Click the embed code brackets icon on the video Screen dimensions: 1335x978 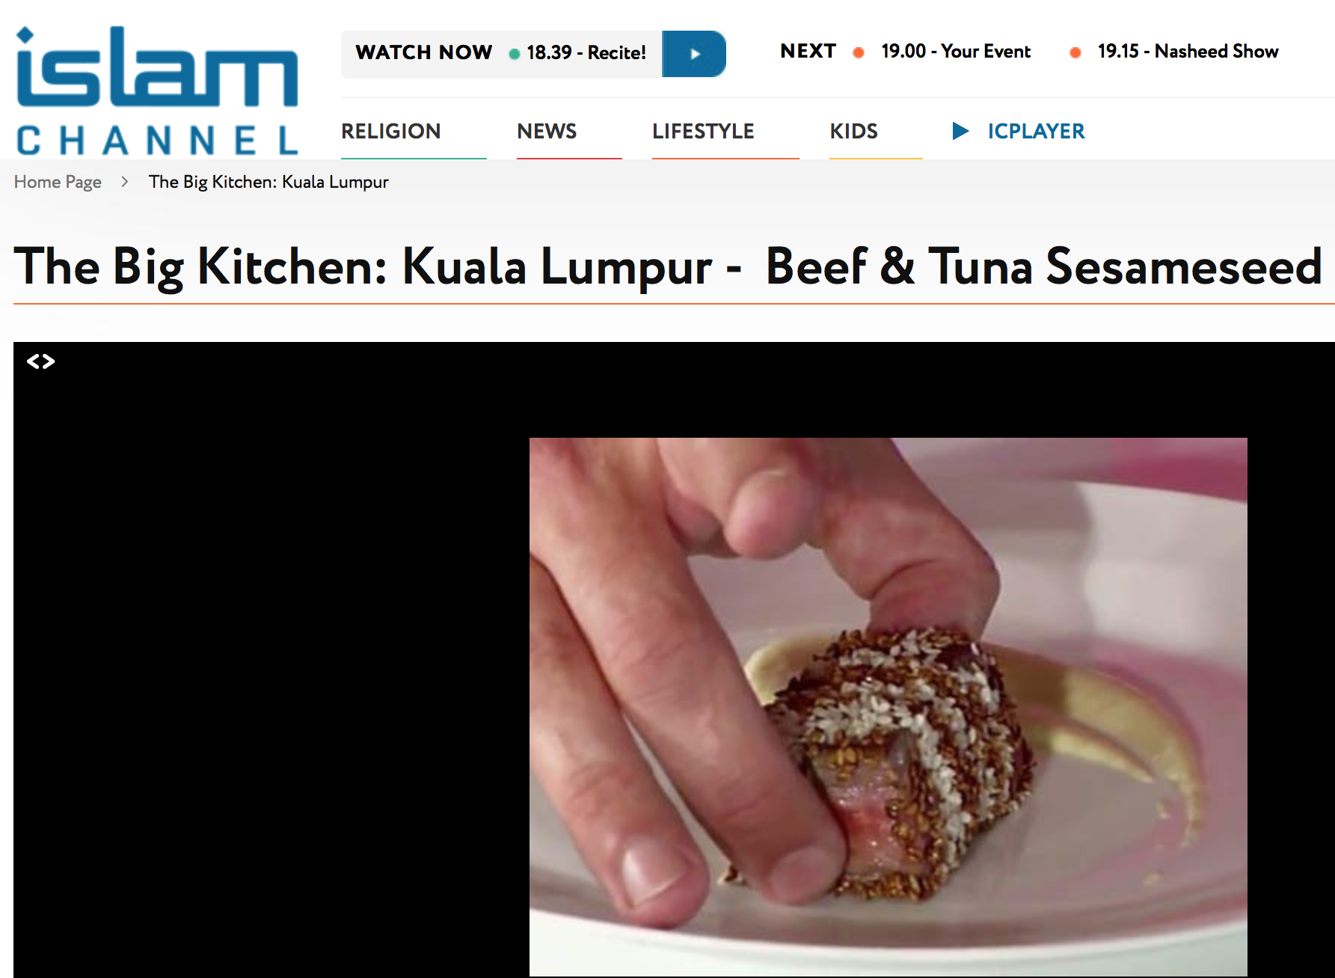[40, 362]
